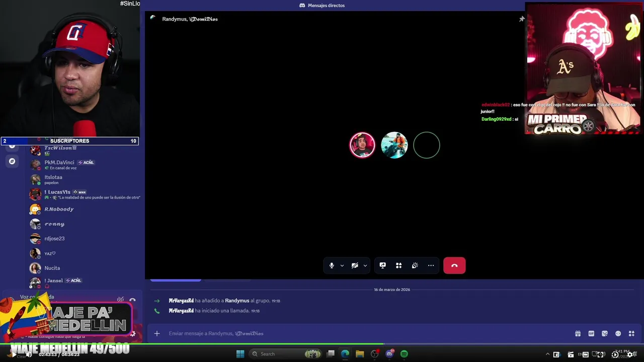644x362 pixels.
Task: Click the 'Mensajes directos' title
Action: [x=326, y=6]
